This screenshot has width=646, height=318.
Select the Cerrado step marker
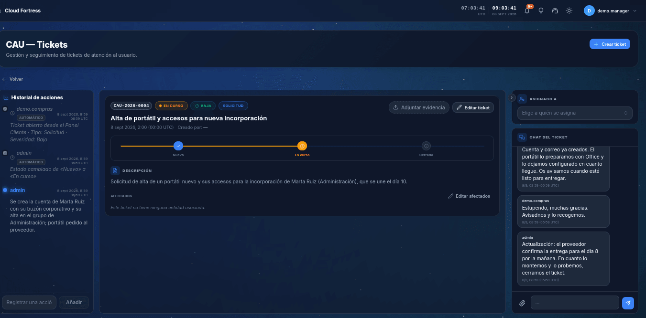(427, 146)
